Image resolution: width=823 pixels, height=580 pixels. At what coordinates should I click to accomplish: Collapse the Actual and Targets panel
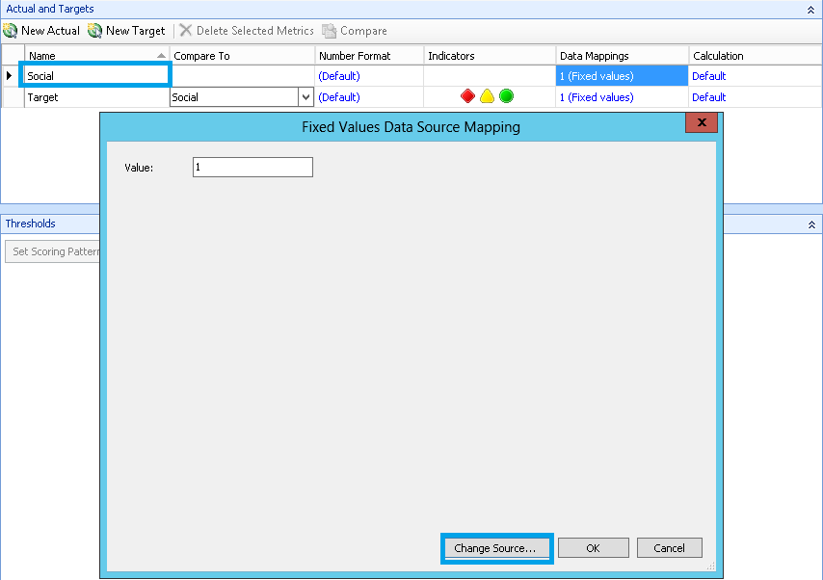click(x=810, y=9)
